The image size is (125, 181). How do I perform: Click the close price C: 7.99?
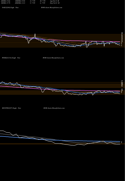pos(32,3)
